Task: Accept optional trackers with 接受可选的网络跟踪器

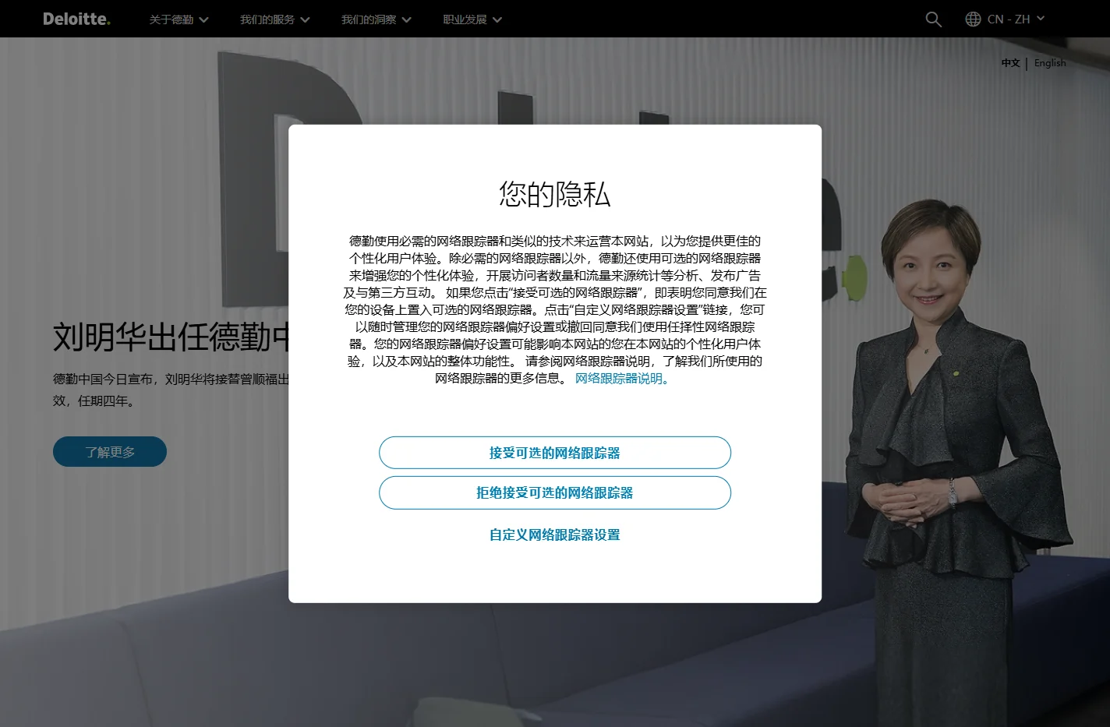Action: pyautogui.click(x=555, y=453)
